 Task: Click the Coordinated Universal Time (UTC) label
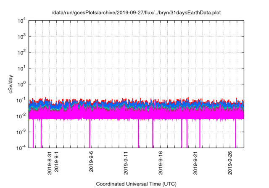[x=136, y=184]
